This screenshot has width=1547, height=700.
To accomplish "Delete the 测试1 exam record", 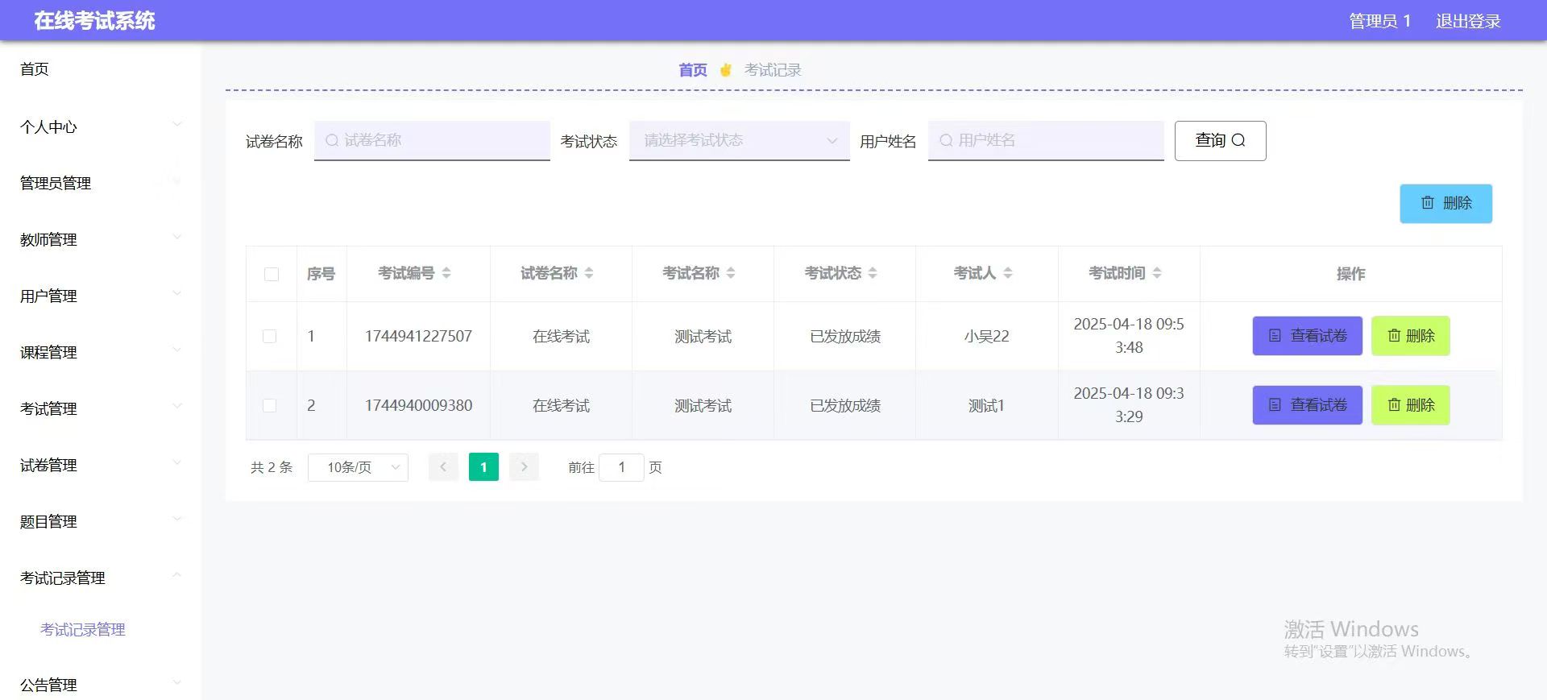I will (x=1410, y=405).
